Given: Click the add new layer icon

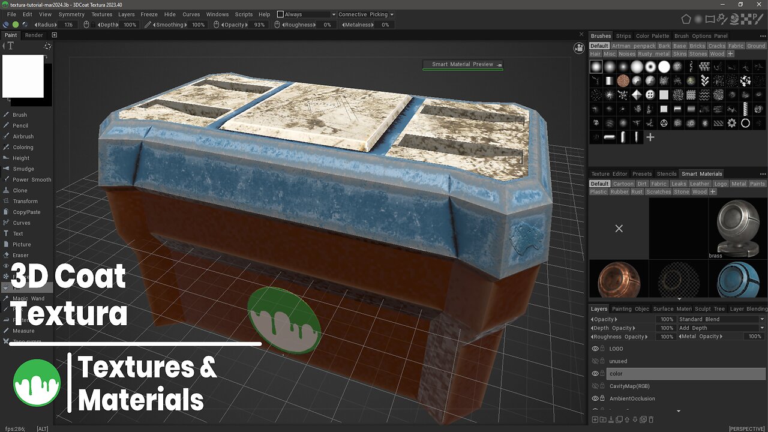Looking at the screenshot, I should click(595, 419).
